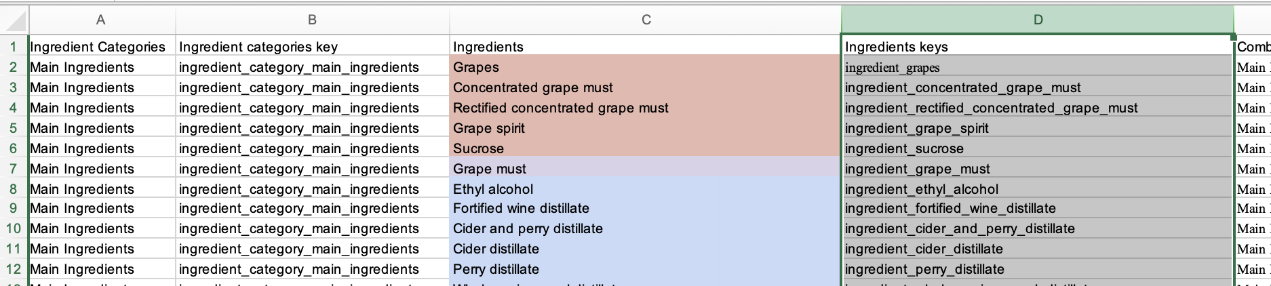This screenshot has width=1271, height=286.
Task: Select column A header
Action: coord(101,20)
